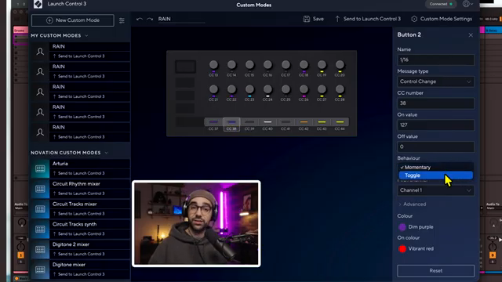Undo the last edit
Image resolution: width=502 pixels, height=282 pixels.
click(140, 19)
